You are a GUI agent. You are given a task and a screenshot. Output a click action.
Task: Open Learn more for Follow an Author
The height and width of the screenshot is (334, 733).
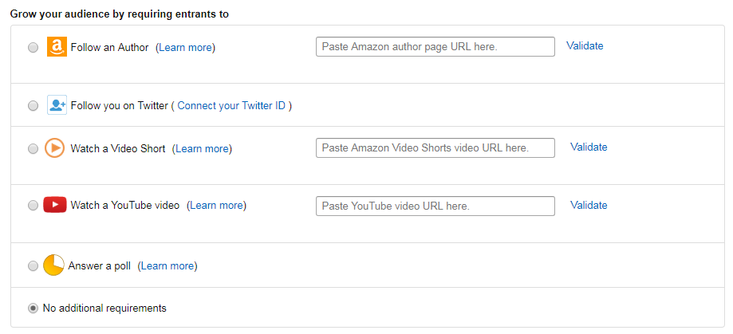pyautogui.click(x=185, y=48)
